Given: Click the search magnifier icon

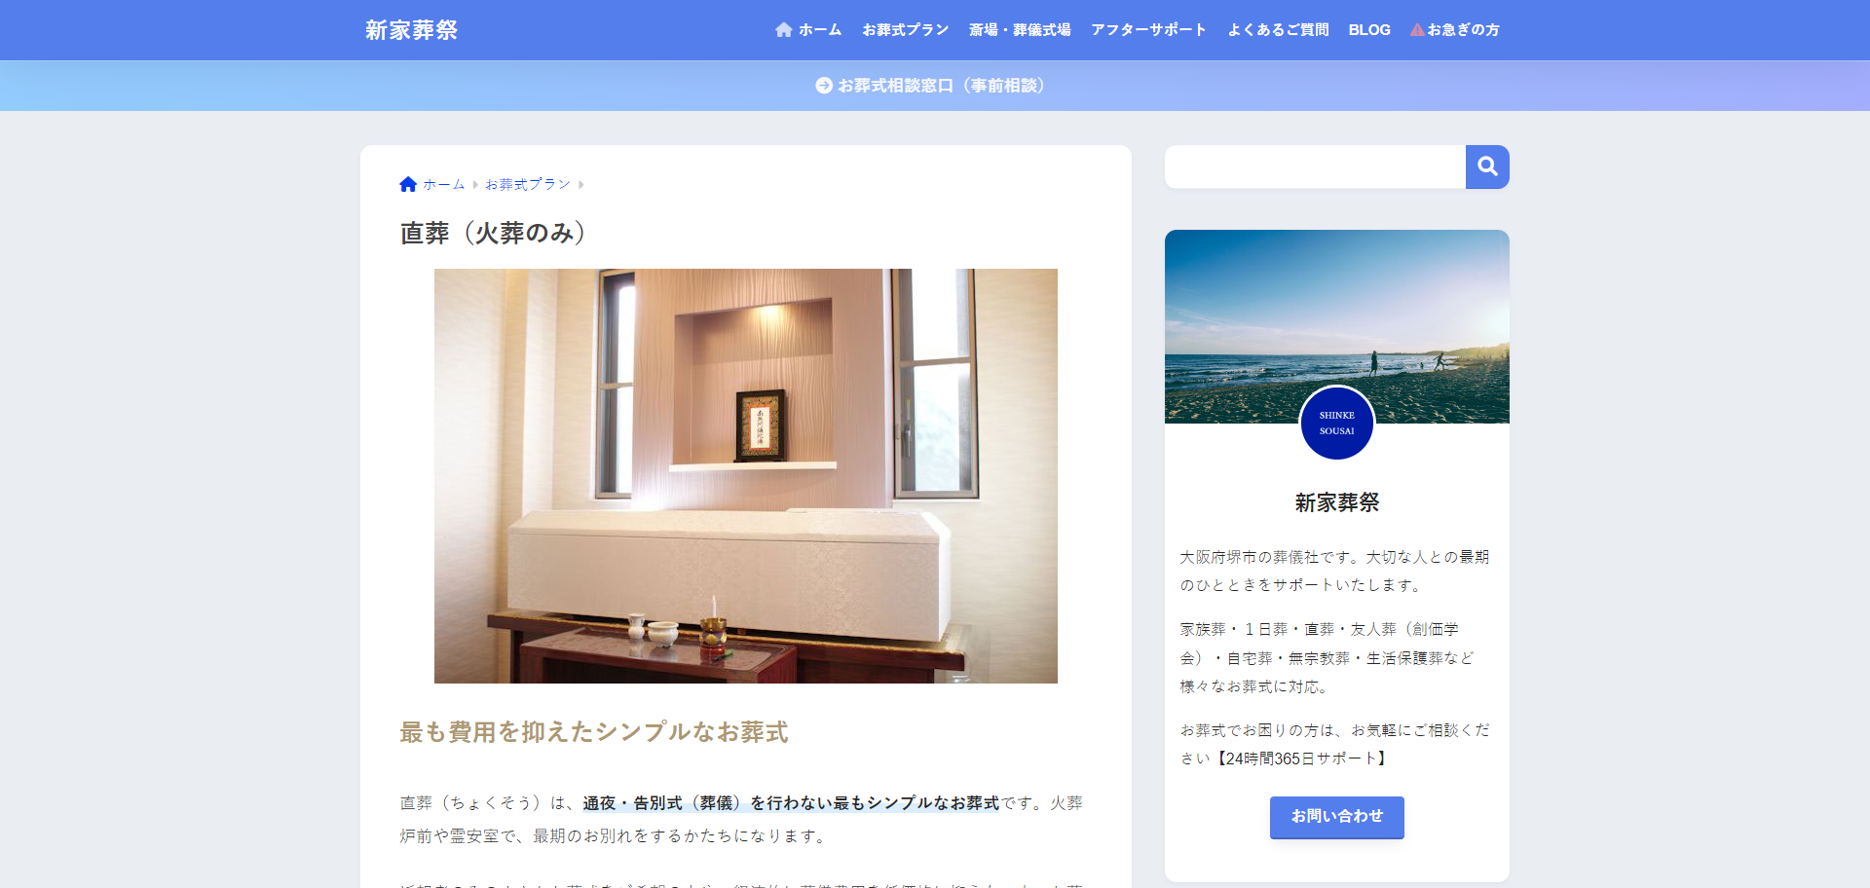Looking at the screenshot, I should 1487,166.
